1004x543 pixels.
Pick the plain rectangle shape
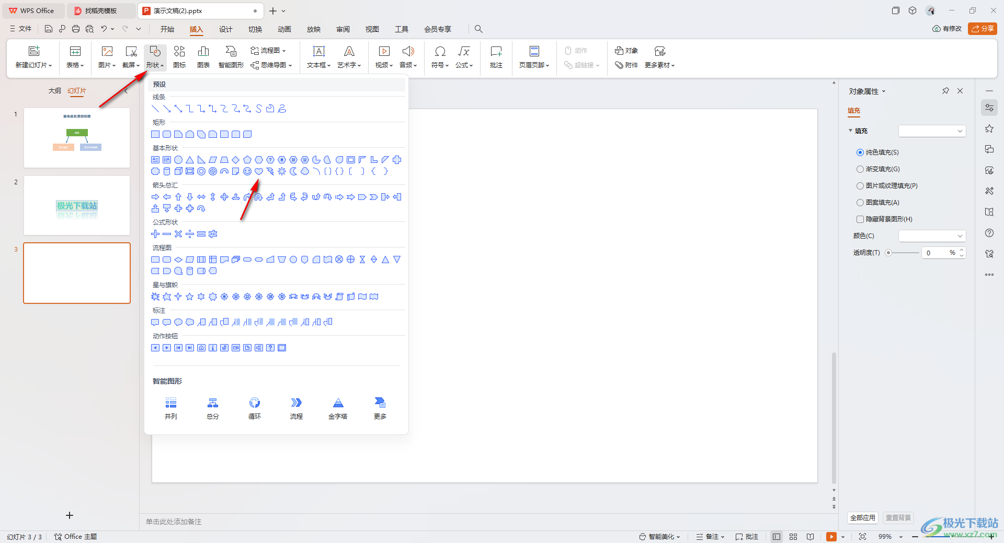155,134
